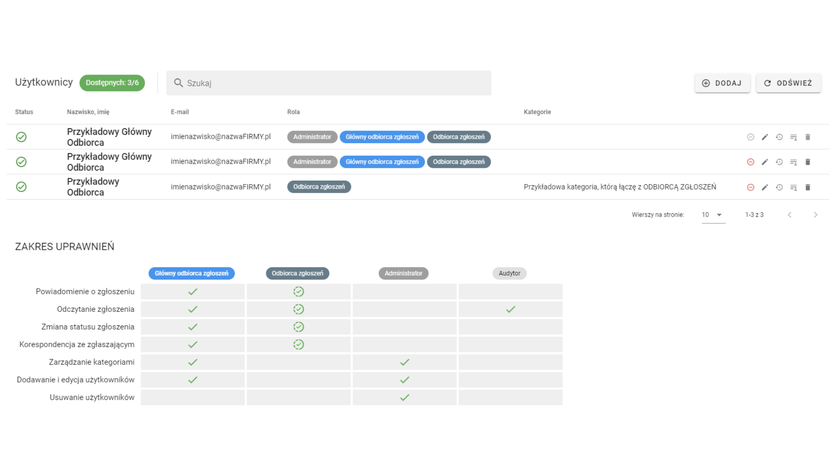Delete the Przykładowy Odbiorca user via trash icon
839x471 pixels.
point(808,187)
